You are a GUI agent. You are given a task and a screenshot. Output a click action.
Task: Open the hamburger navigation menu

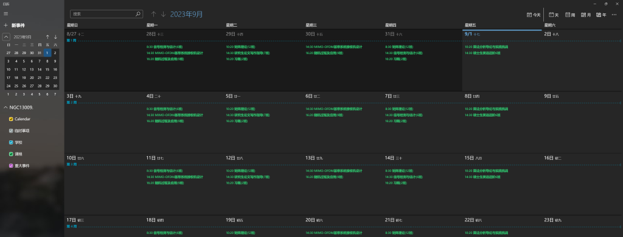point(5,13)
